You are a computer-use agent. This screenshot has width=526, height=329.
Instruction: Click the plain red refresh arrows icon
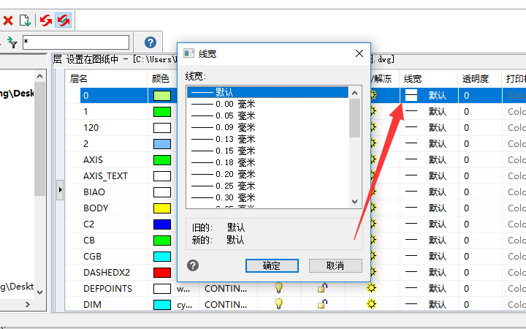(x=46, y=20)
